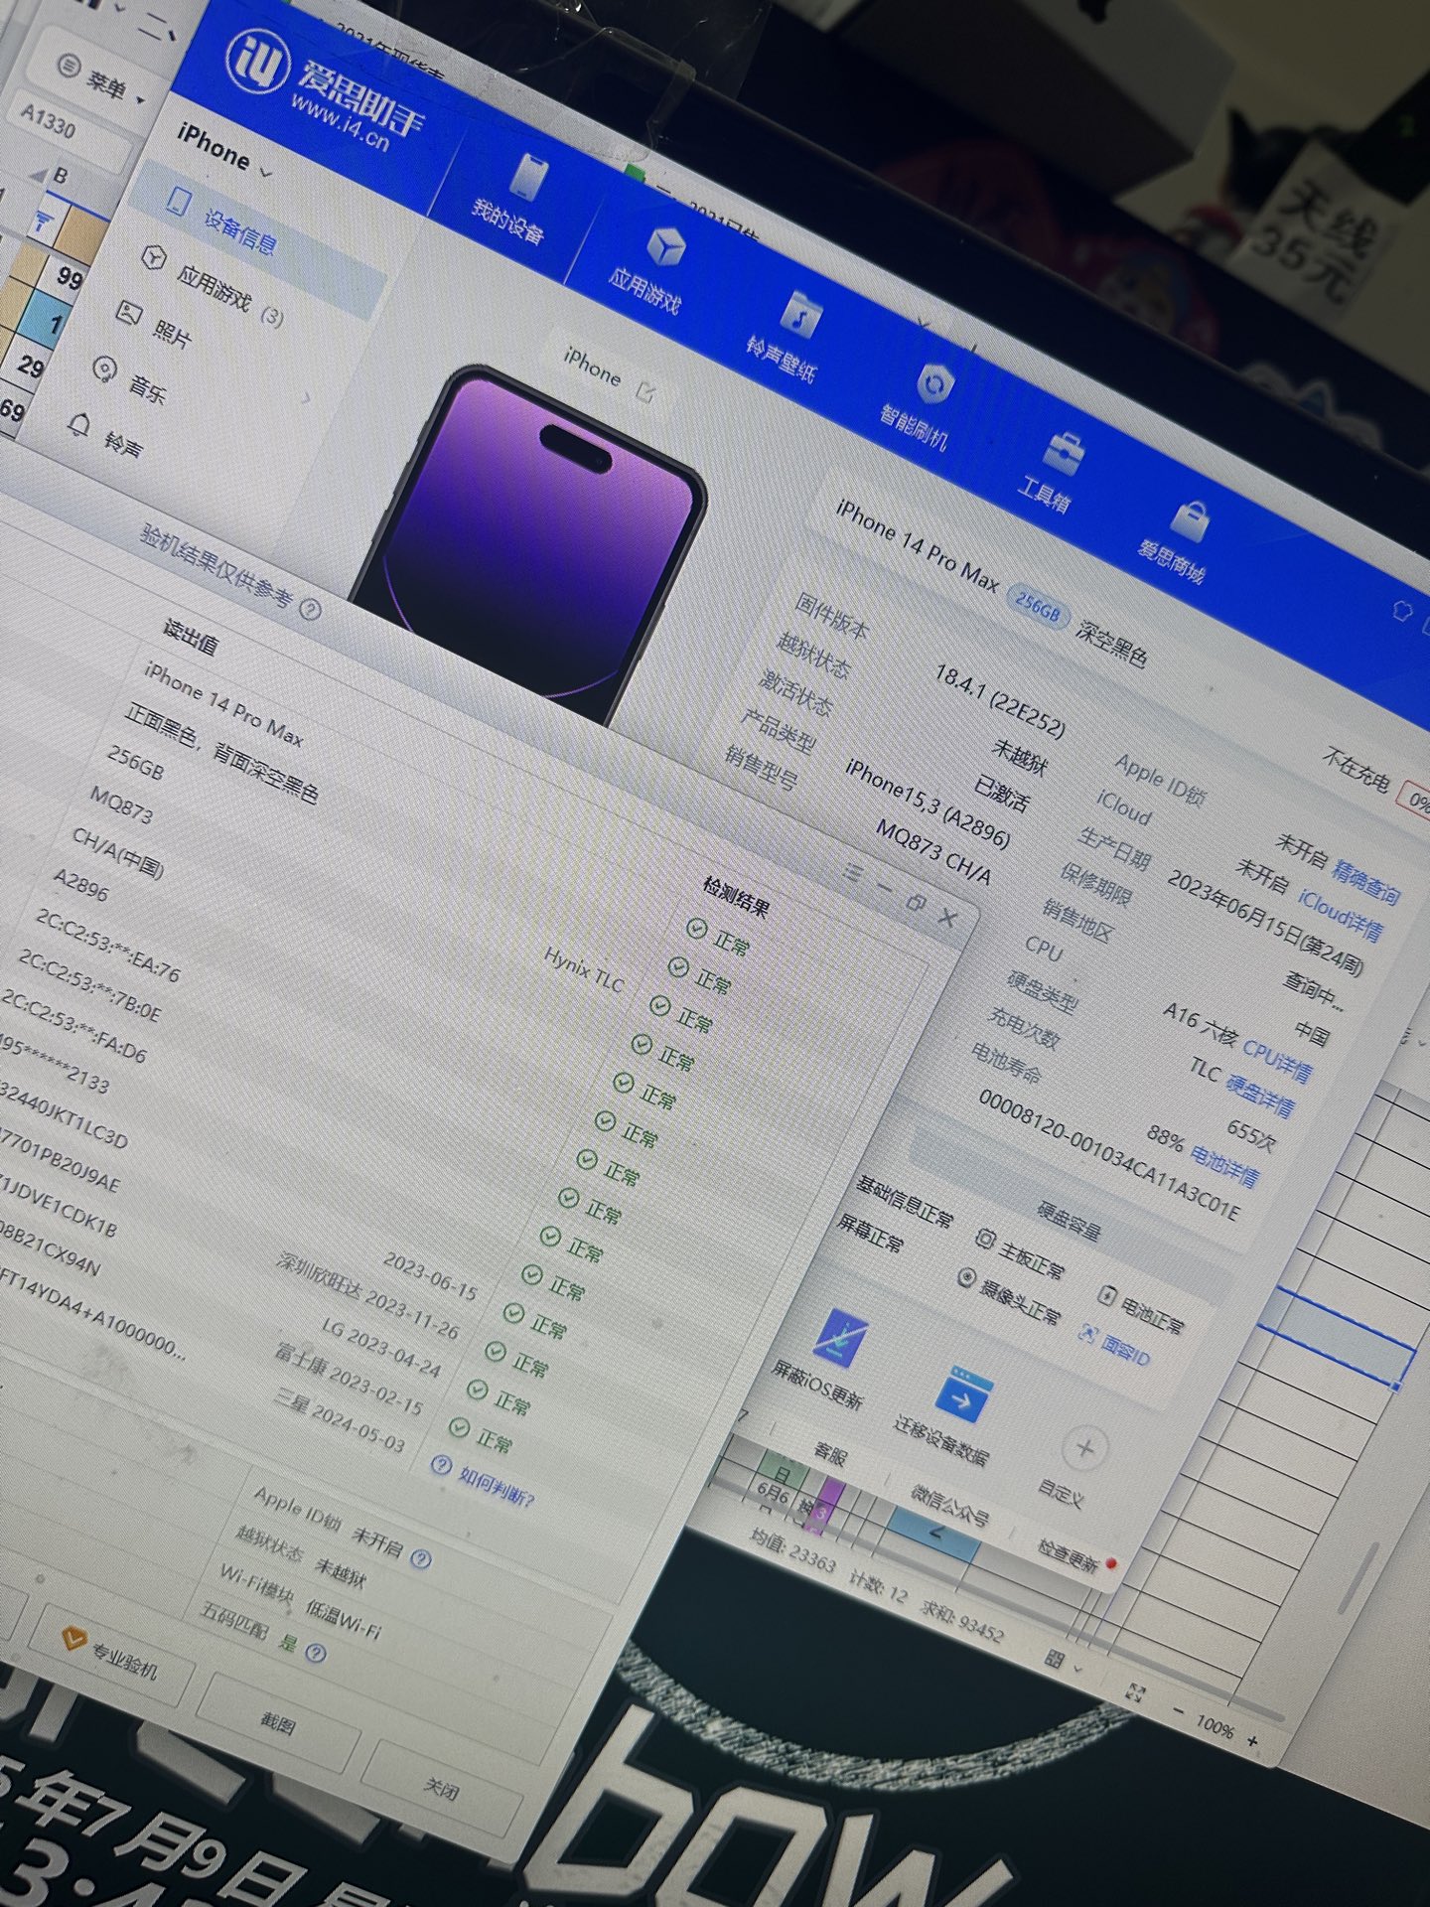Image resolution: width=1430 pixels, height=1907 pixels.
Task: Click the help icon next to 验机结果仅供参考
Action: click(311, 609)
